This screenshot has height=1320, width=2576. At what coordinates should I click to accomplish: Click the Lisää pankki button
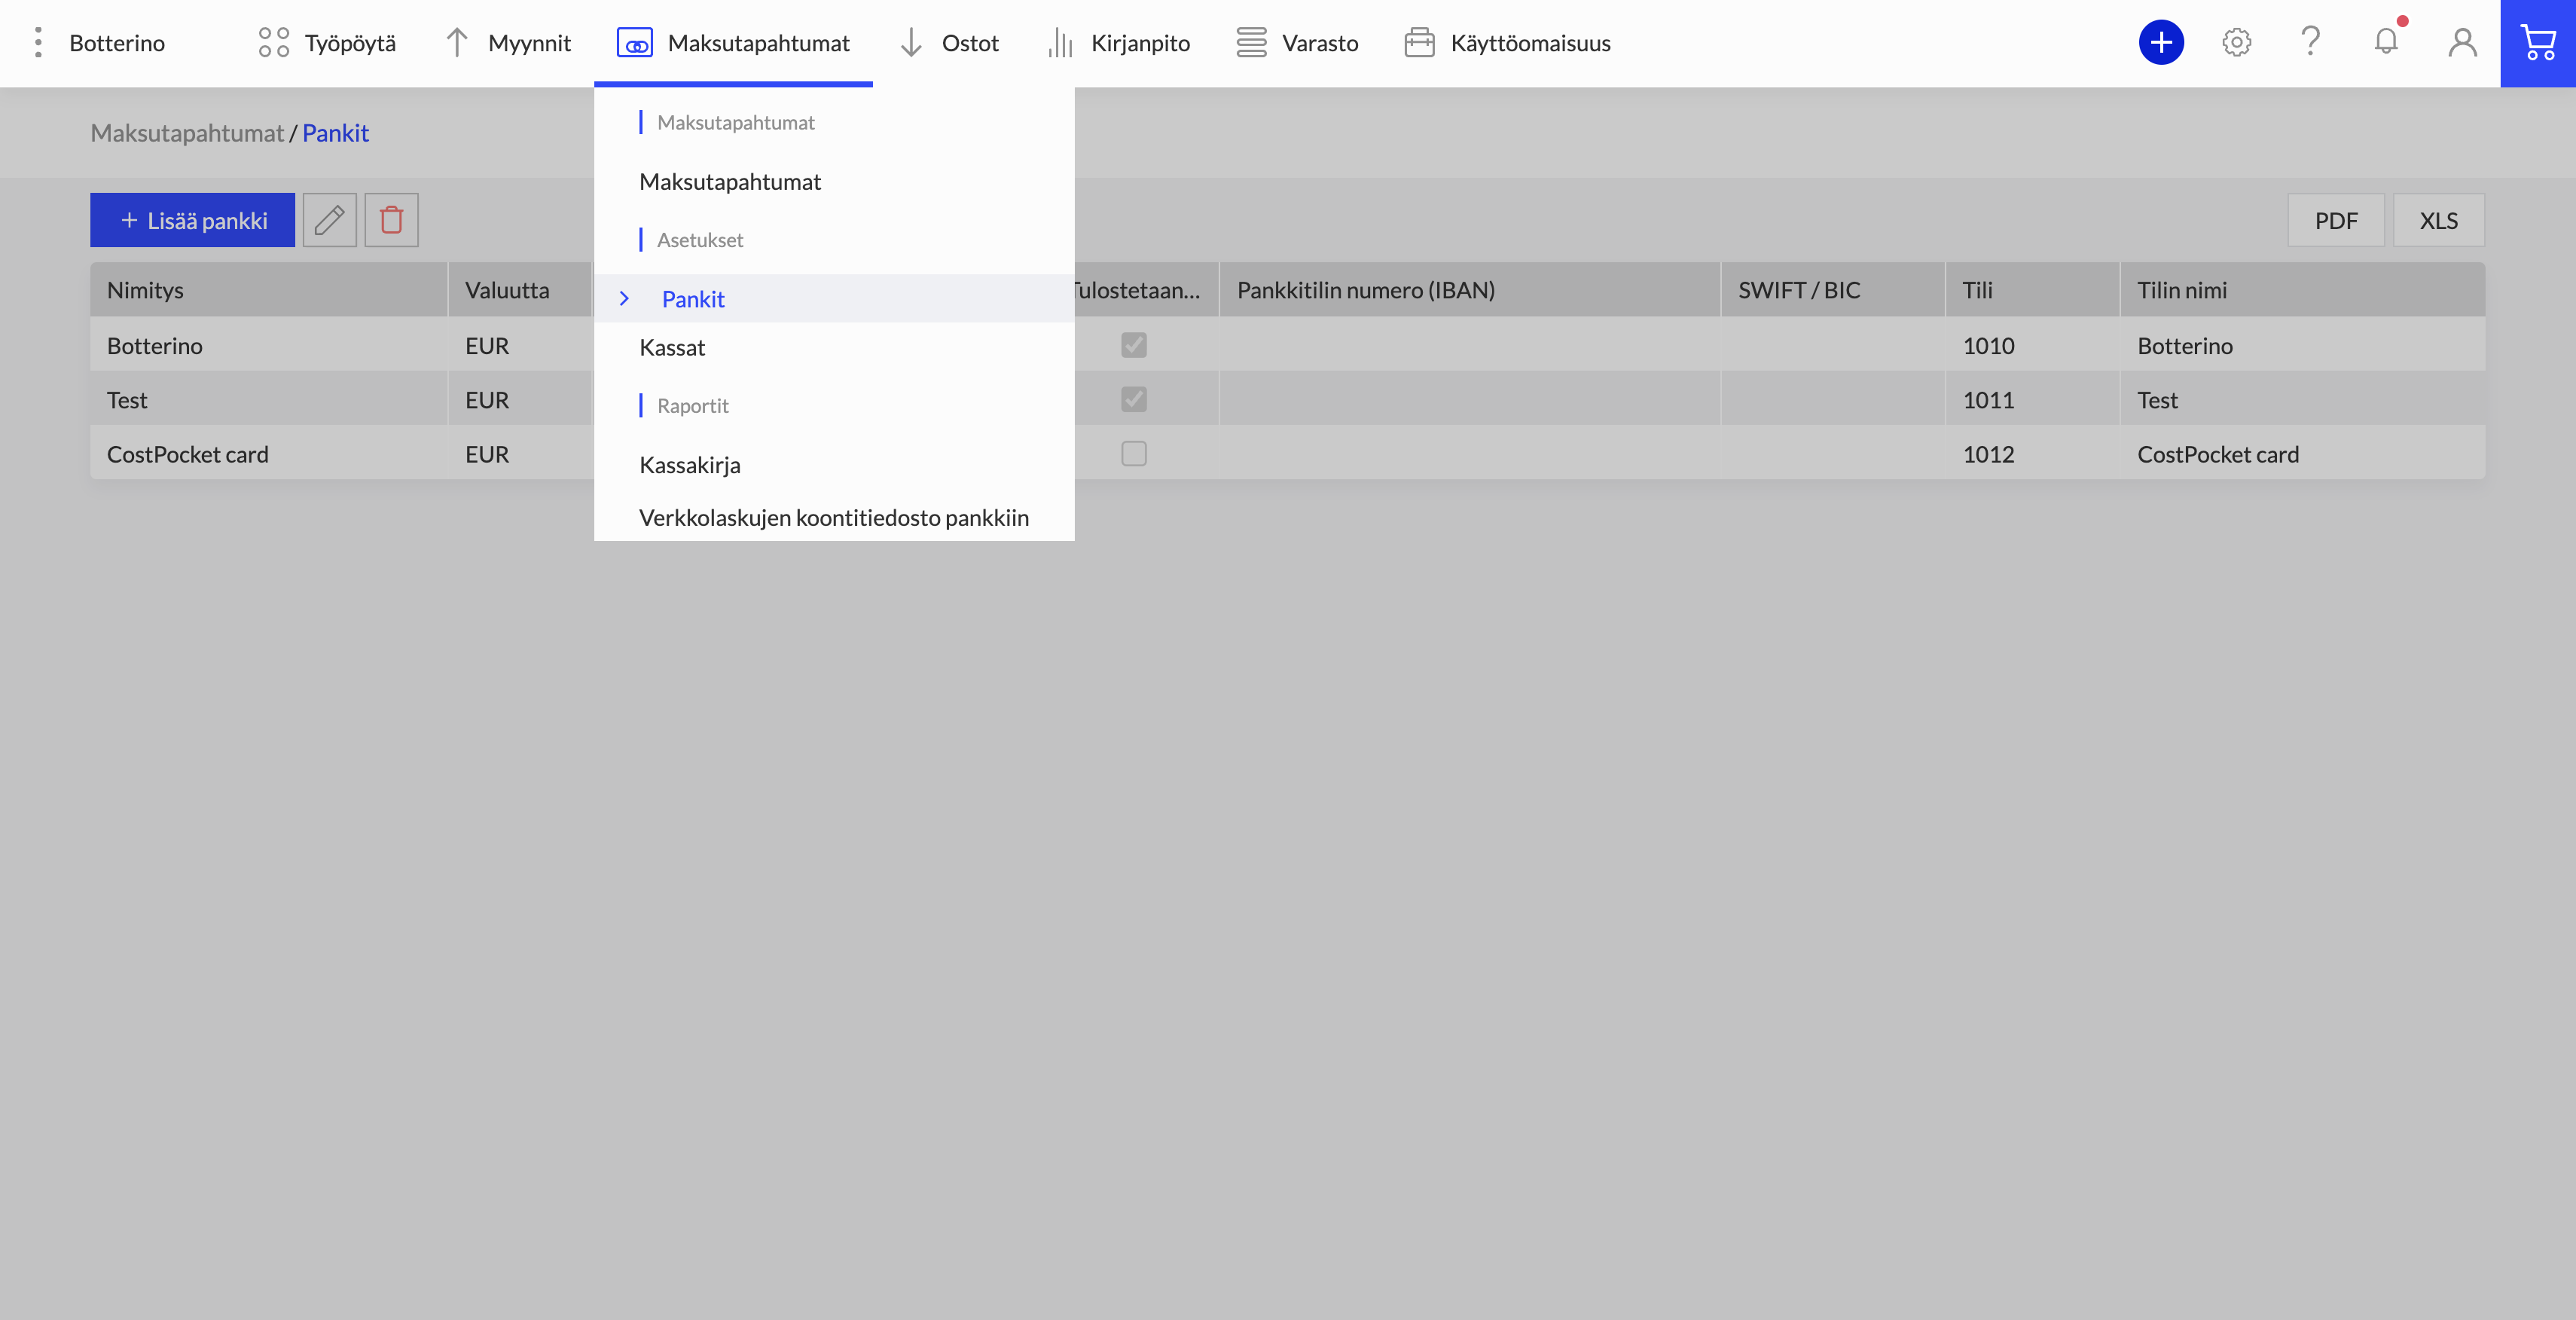[192, 220]
